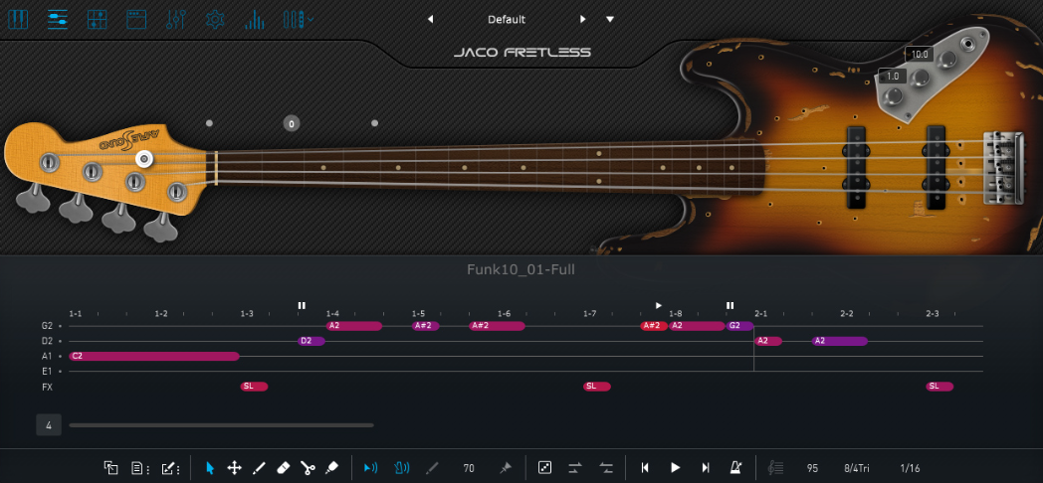Select the SL effect marker at 2-3
This screenshot has width=1043, height=483.
click(x=939, y=386)
